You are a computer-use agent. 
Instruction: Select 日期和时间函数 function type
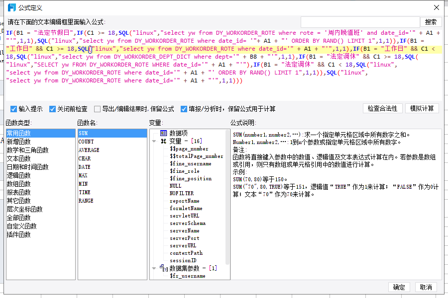pyautogui.click(x=41, y=167)
